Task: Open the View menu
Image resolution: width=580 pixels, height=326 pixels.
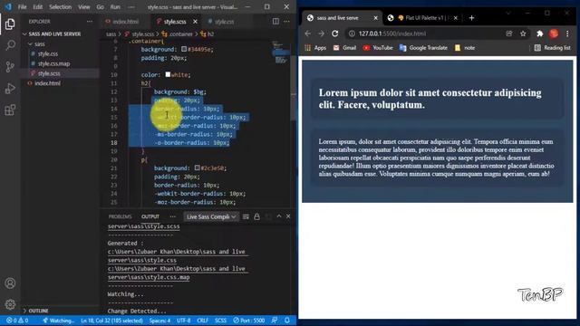Action: (x=84, y=7)
